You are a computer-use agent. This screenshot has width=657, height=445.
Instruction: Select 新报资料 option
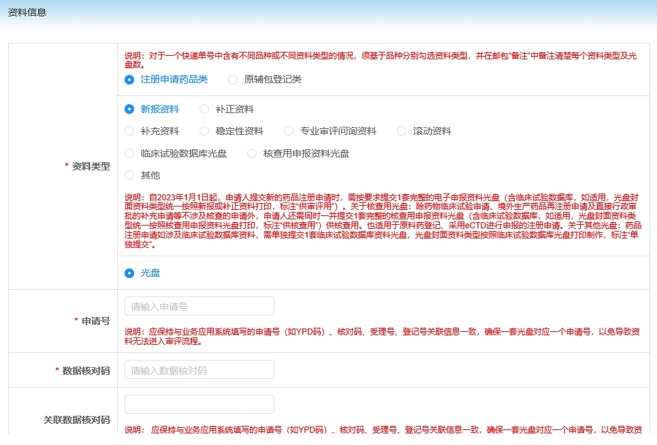128,109
